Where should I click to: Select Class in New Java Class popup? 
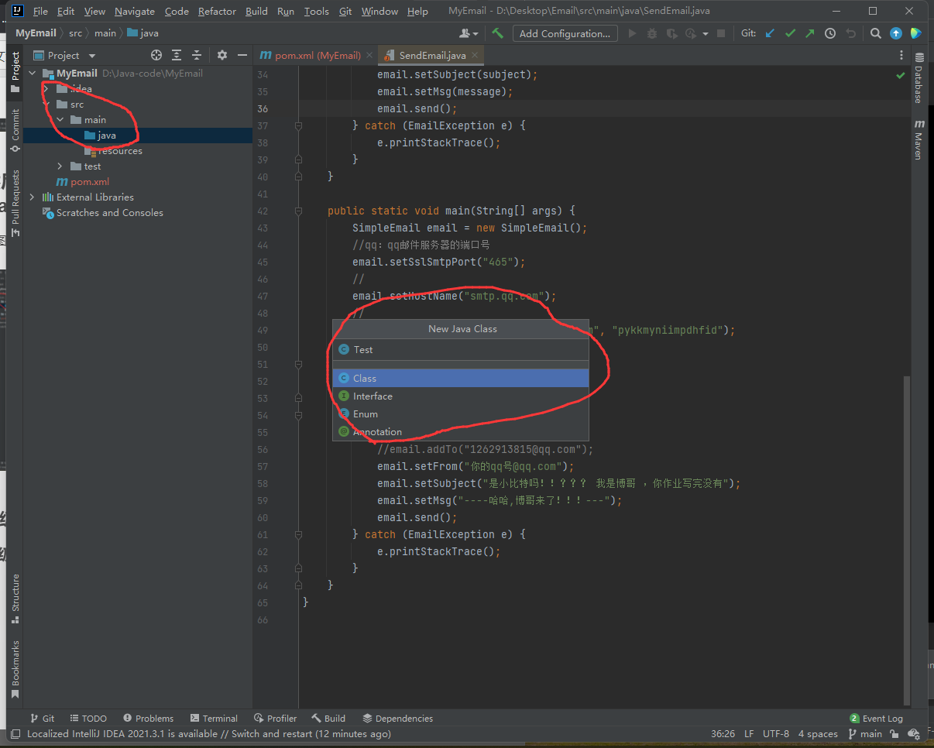pyautogui.click(x=461, y=378)
